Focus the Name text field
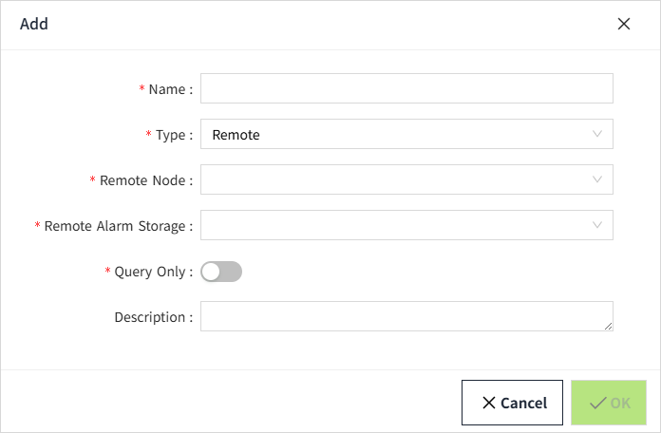The image size is (661, 433). coord(406,88)
